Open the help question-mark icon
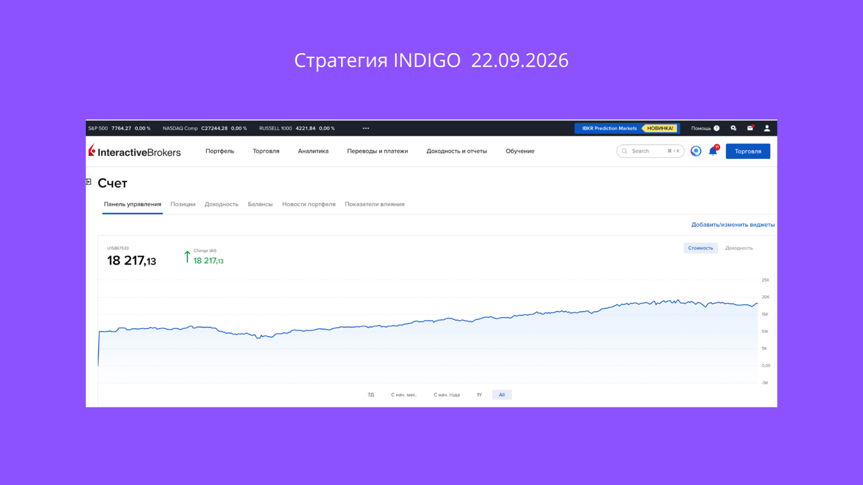The width and height of the screenshot is (863, 485). tap(717, 128)
